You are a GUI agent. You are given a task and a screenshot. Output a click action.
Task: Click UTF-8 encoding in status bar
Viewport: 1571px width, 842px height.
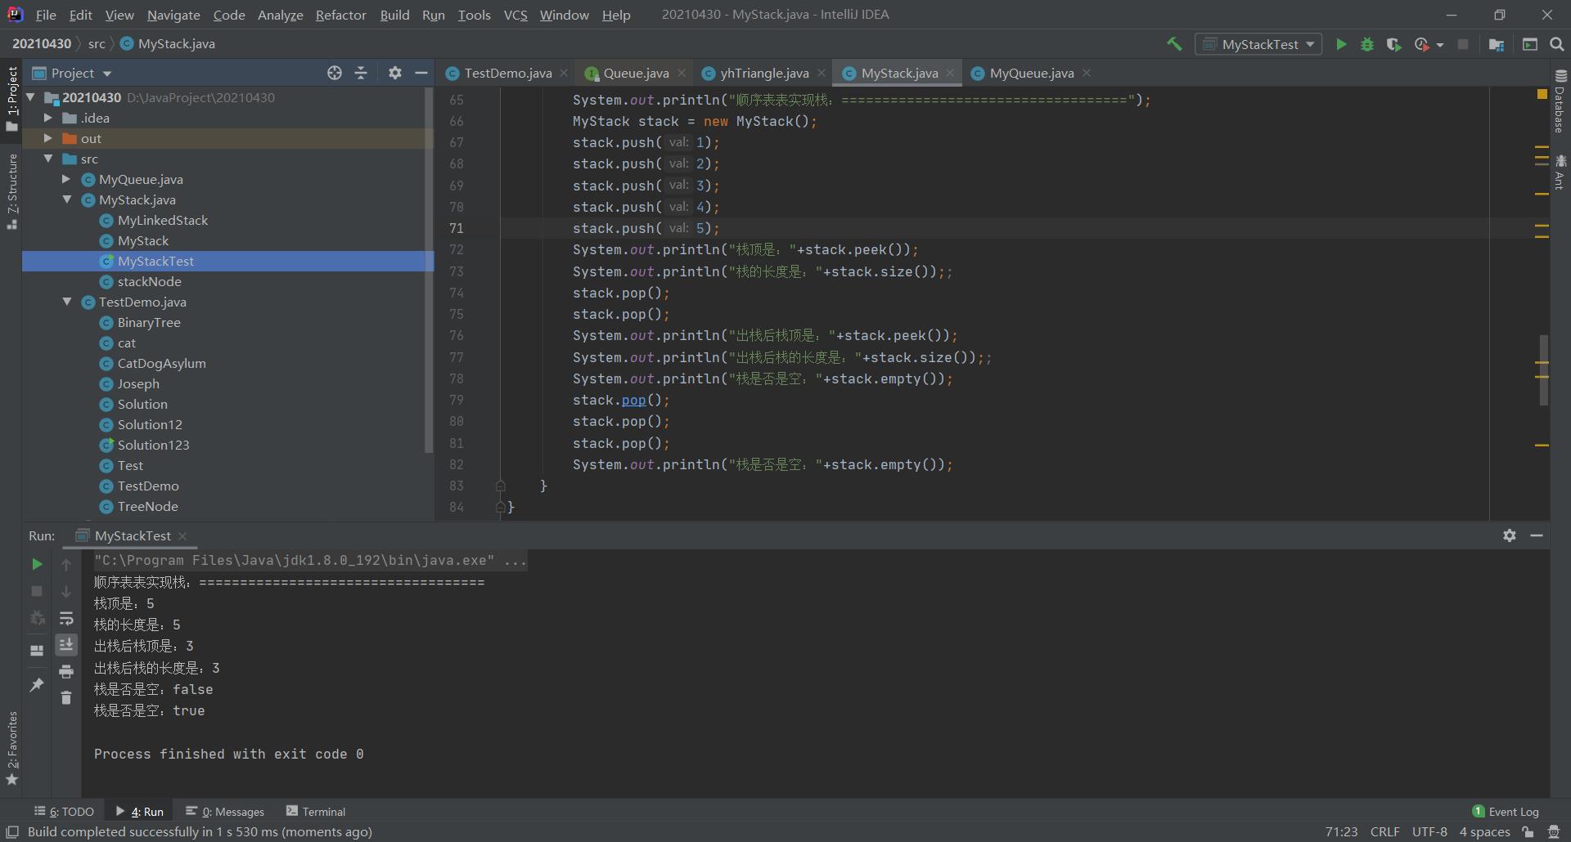tap(1429, 832)
